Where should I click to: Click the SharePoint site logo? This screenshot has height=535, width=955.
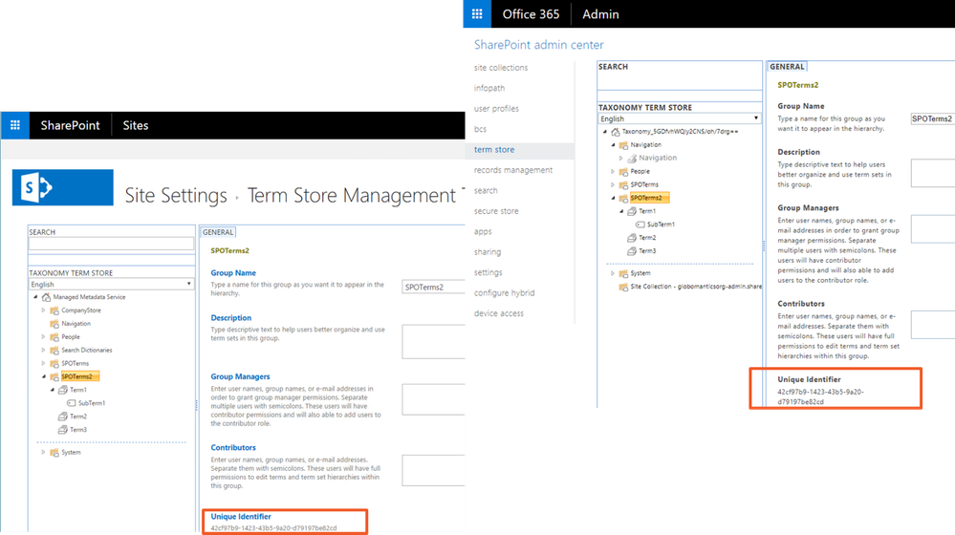point(63,187)
